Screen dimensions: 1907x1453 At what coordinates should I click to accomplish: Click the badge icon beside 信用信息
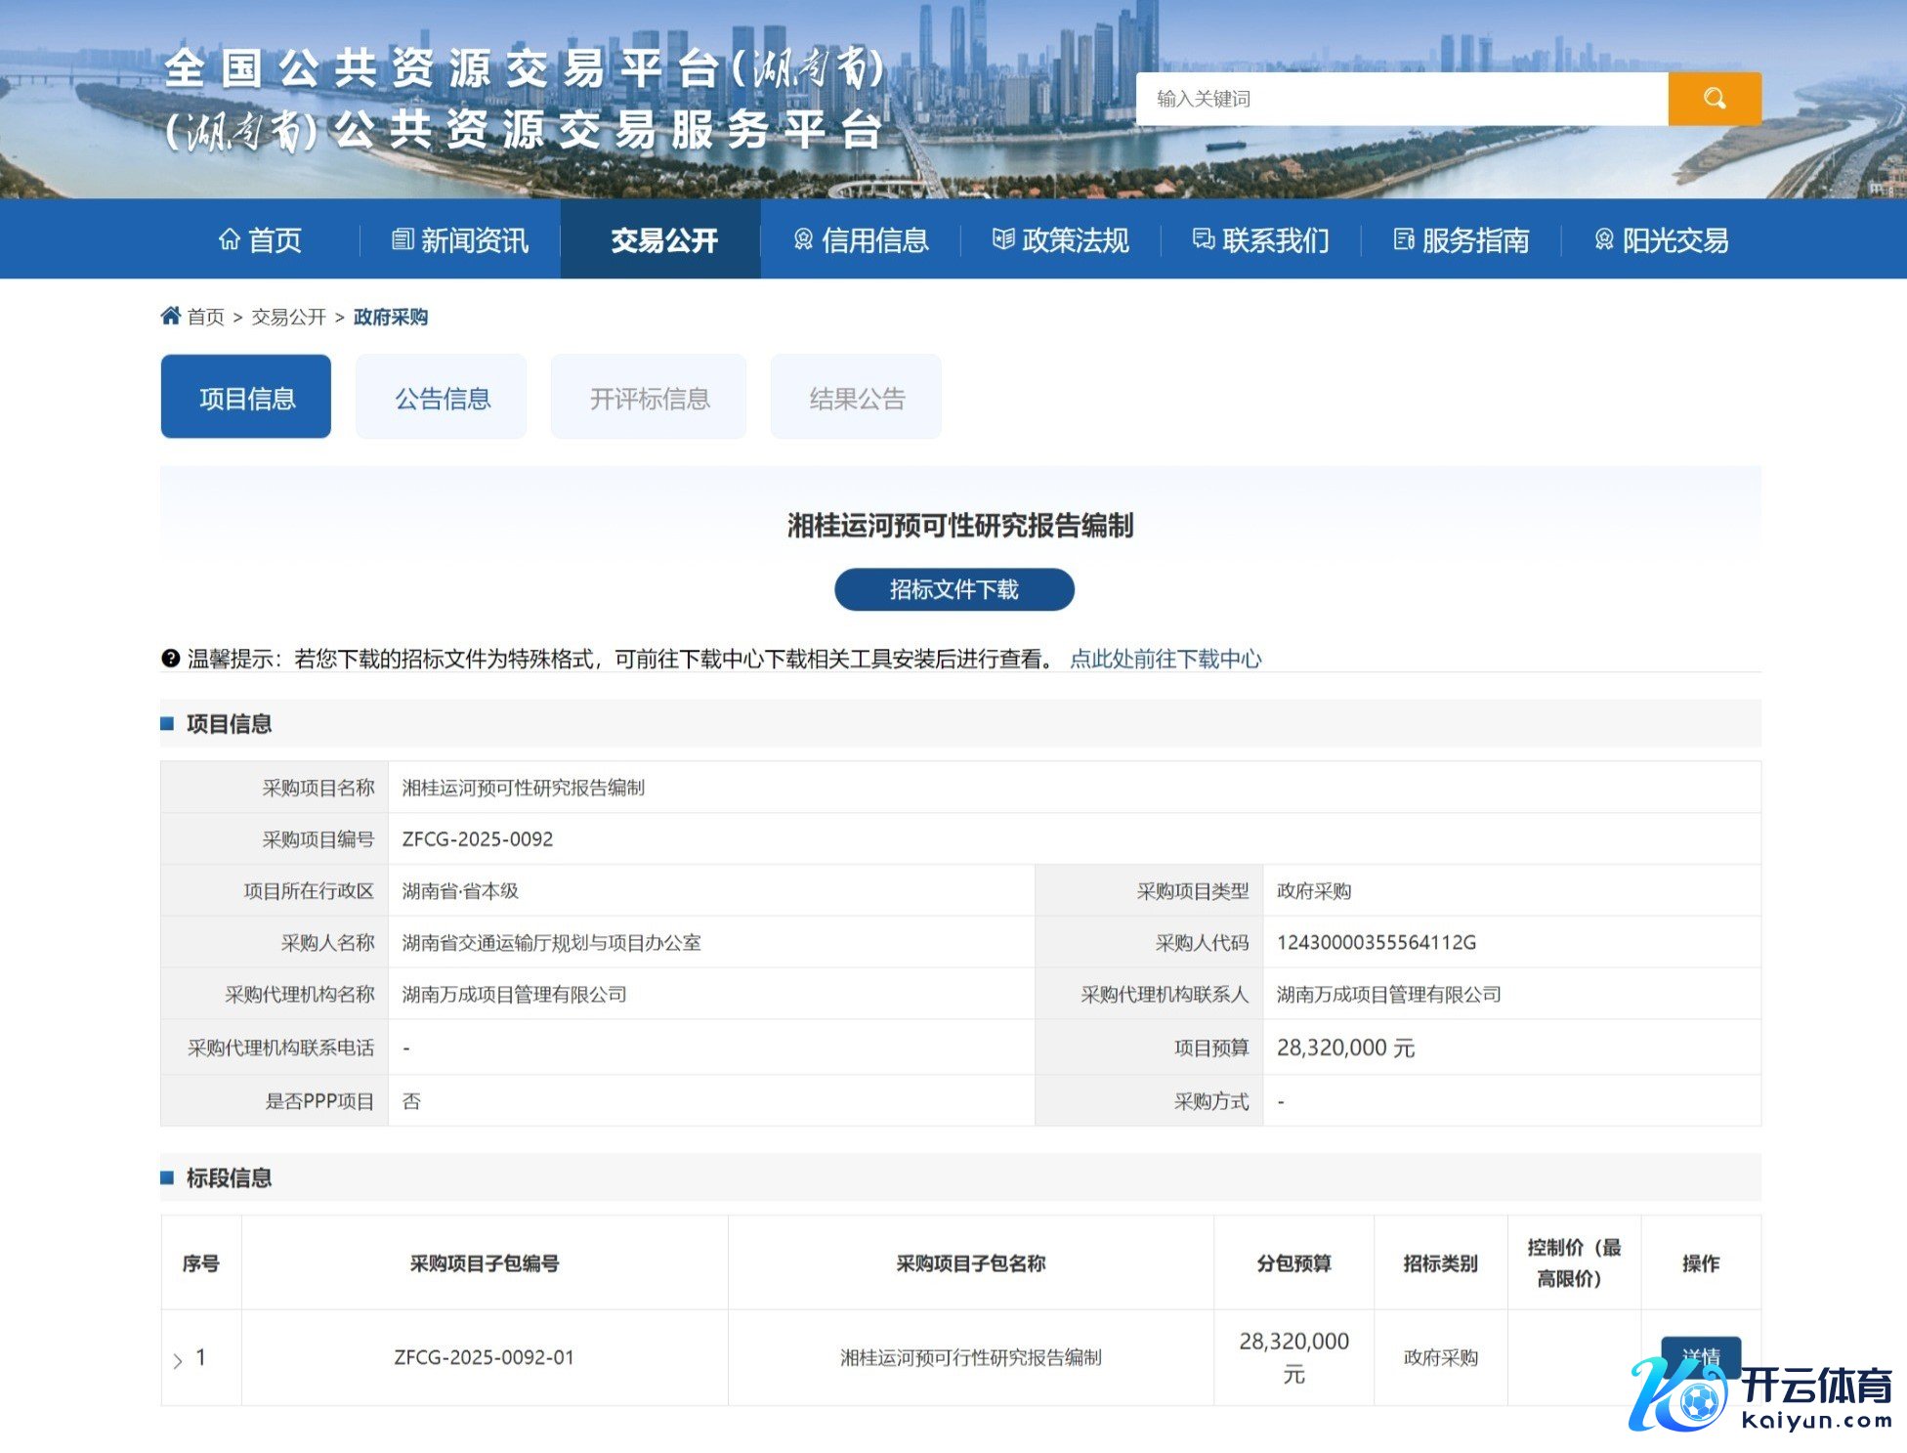pyautogui.click(x=803, y=239)
